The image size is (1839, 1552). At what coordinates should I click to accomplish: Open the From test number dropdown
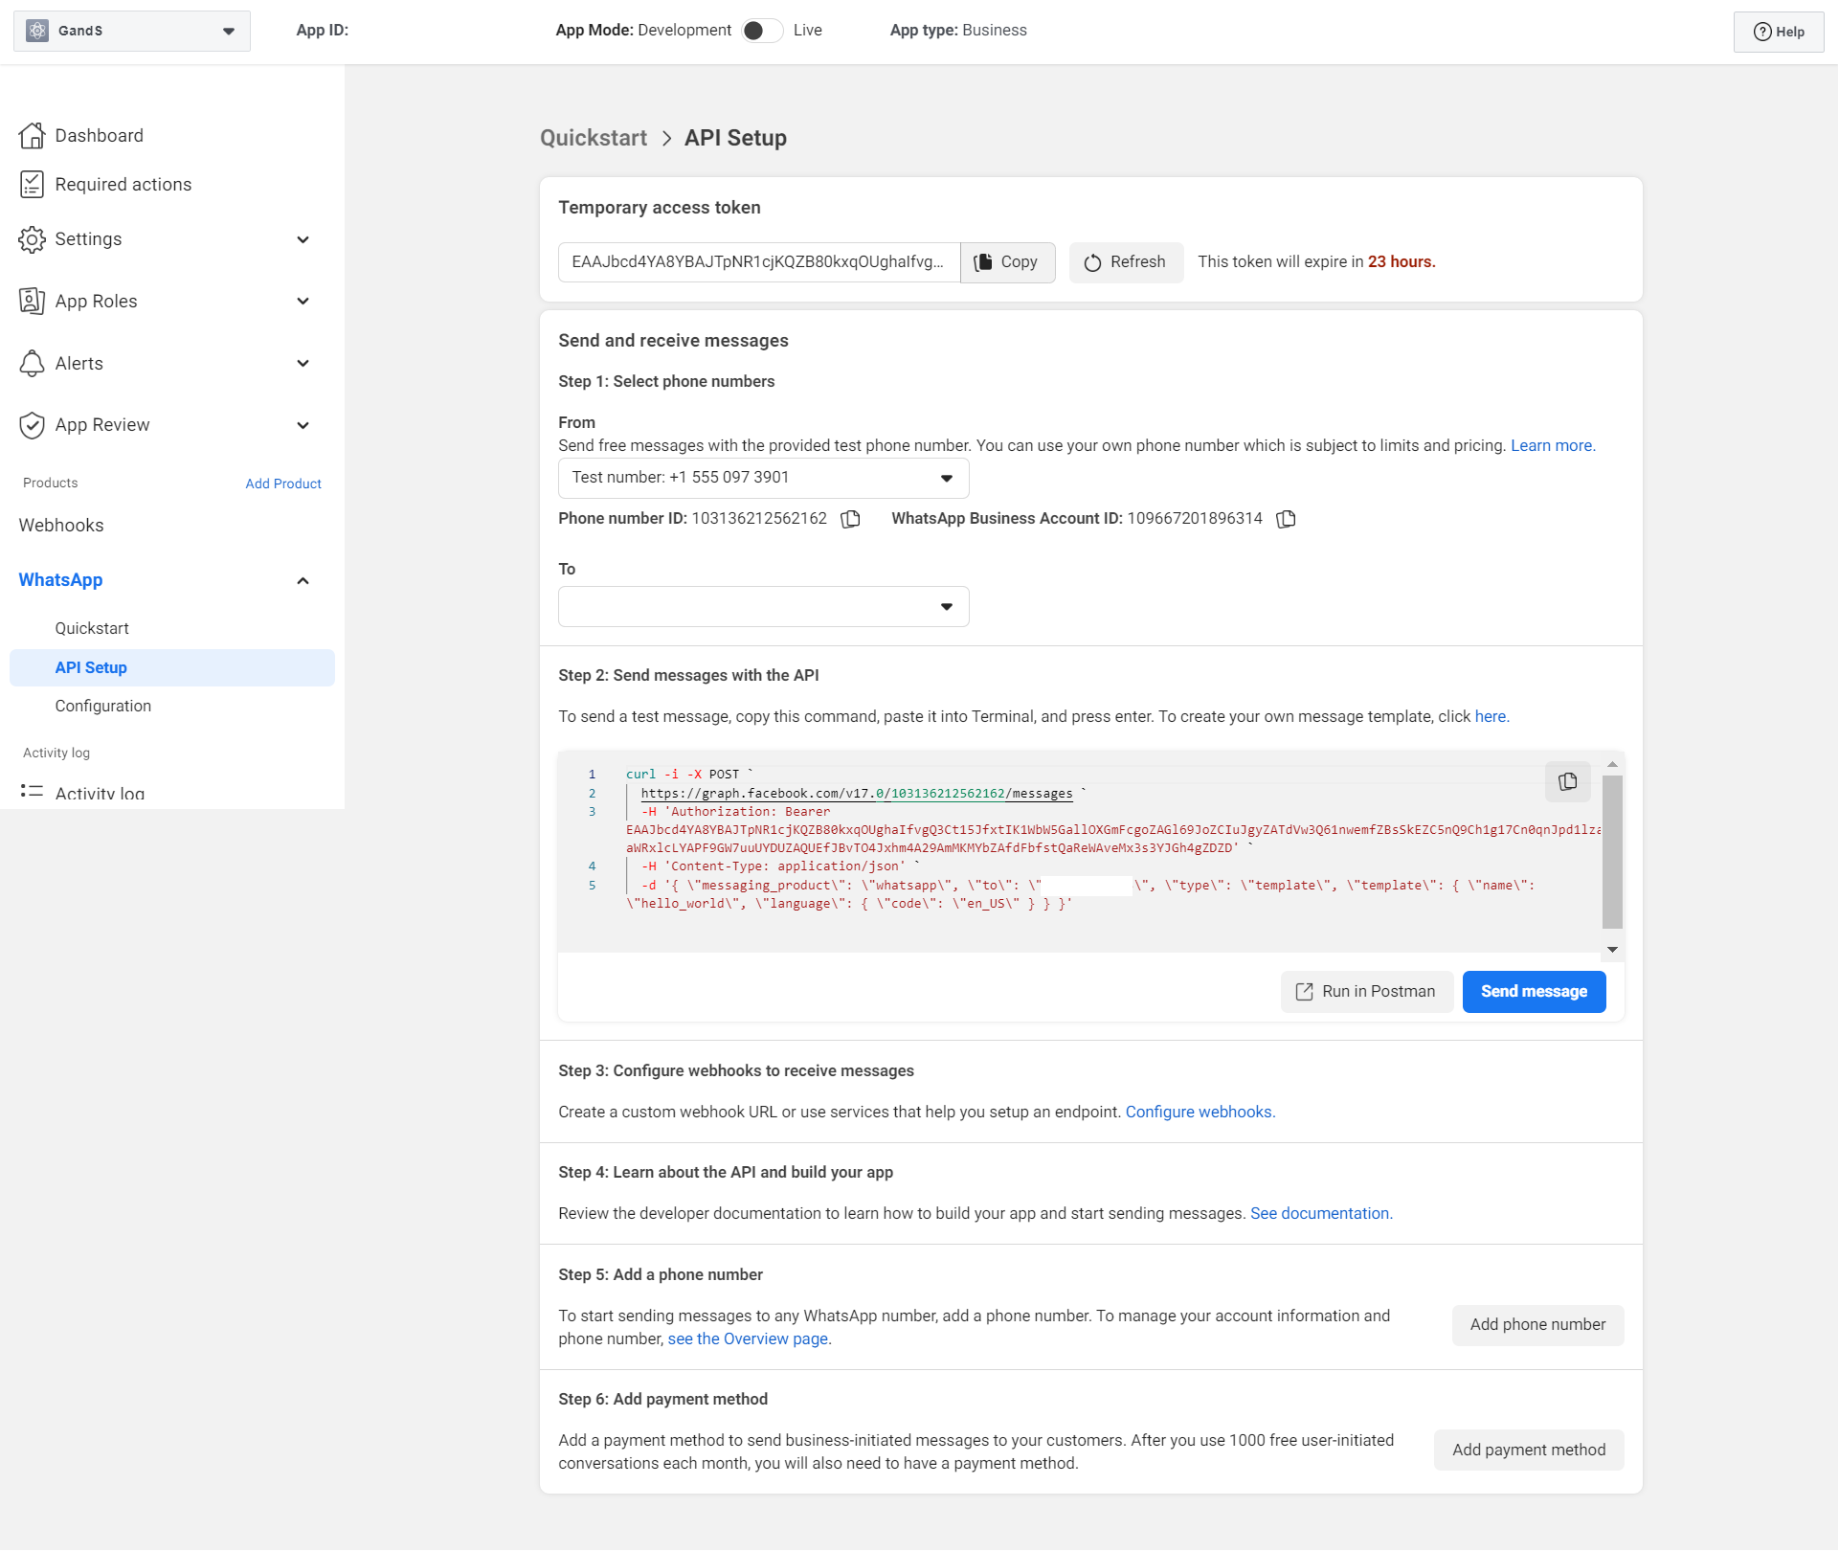tap(763, 478)
